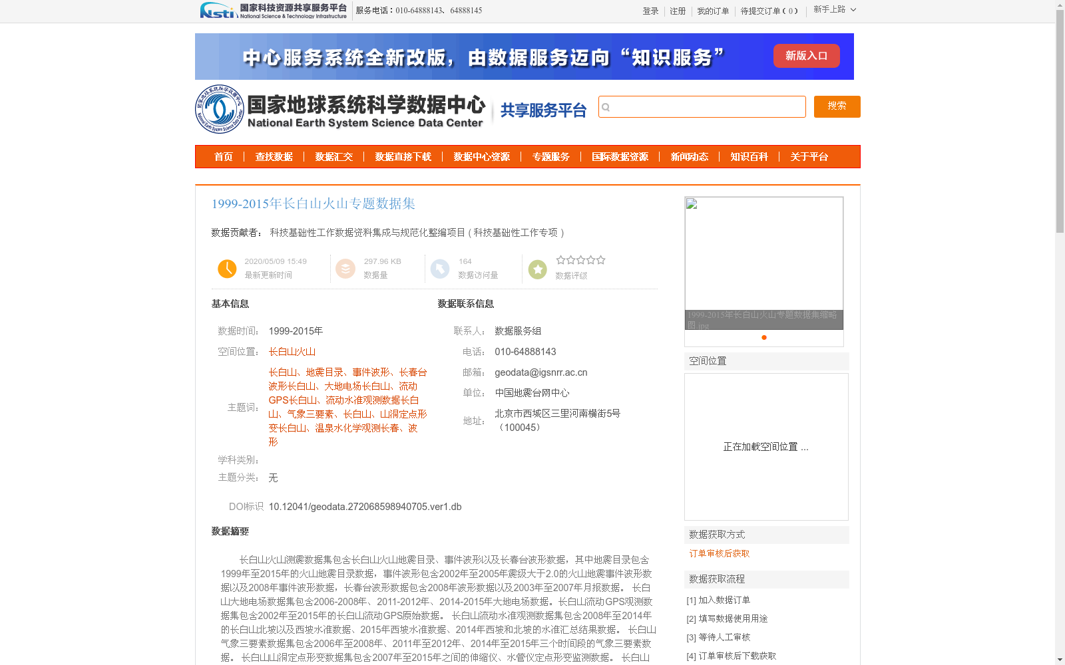Click the 地震目录 keyword link
Screen dimensions: 1065x665
click(x=325, y=372)
